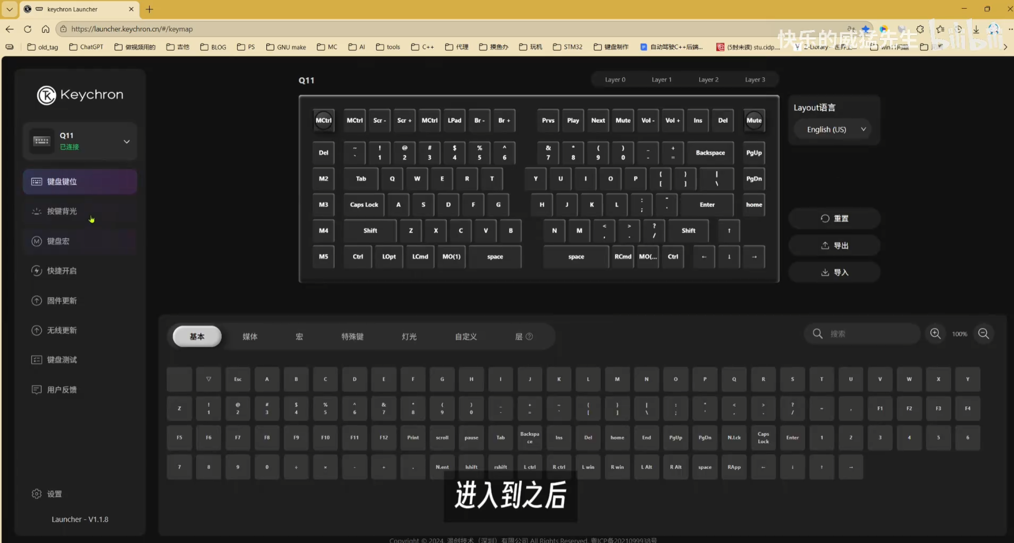Open the browser tab list chevron
This screenshot has width=1014, height=543.
[x=9, y=9]
